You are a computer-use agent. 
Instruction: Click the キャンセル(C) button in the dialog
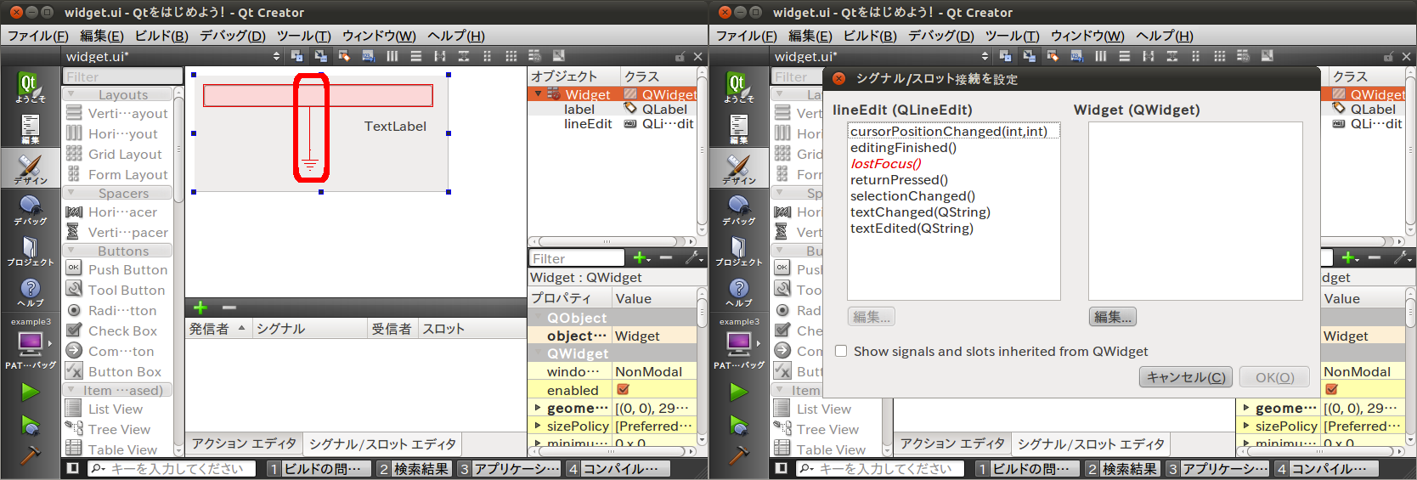(1186, 377)
